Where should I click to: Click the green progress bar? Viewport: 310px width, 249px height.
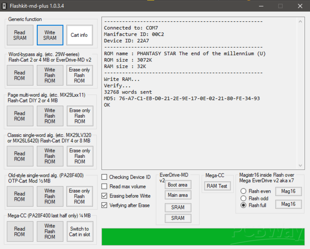pos(203,237)
